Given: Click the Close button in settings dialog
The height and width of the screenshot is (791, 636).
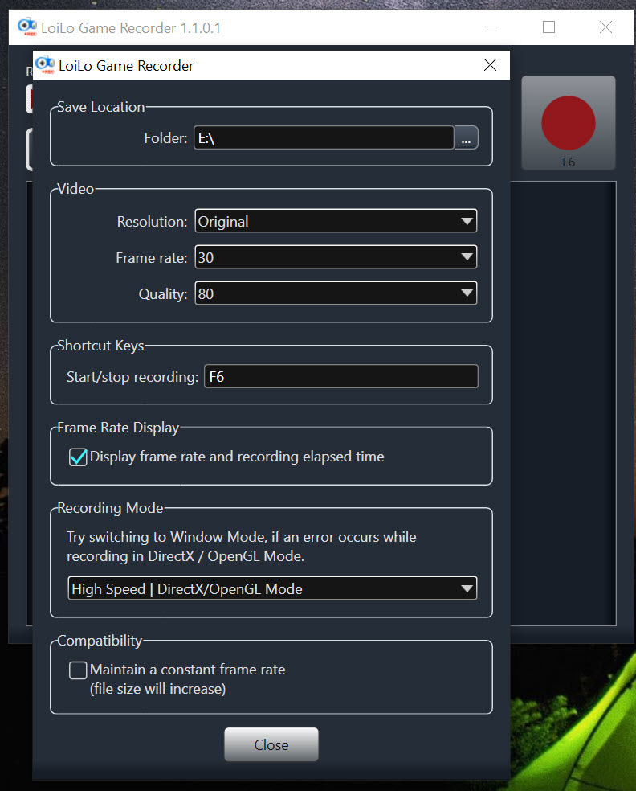Looking at the screenshot, I should [x=271, y=744].
